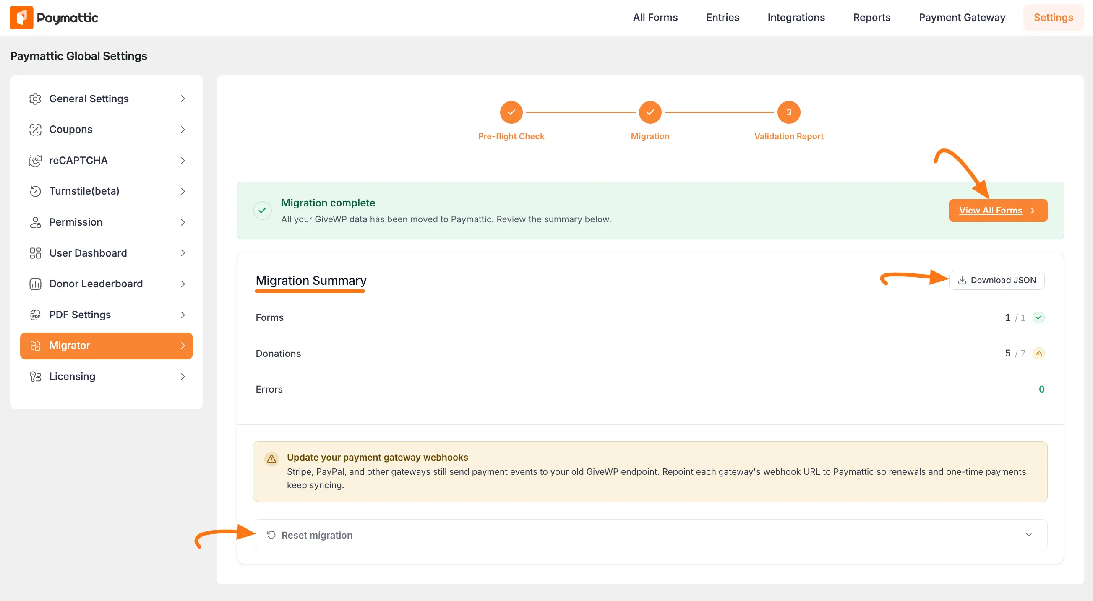The width and height of the screenshot is (1093, 601).
Task: Click the Migrator row chevron arrow
Action: 183,346
